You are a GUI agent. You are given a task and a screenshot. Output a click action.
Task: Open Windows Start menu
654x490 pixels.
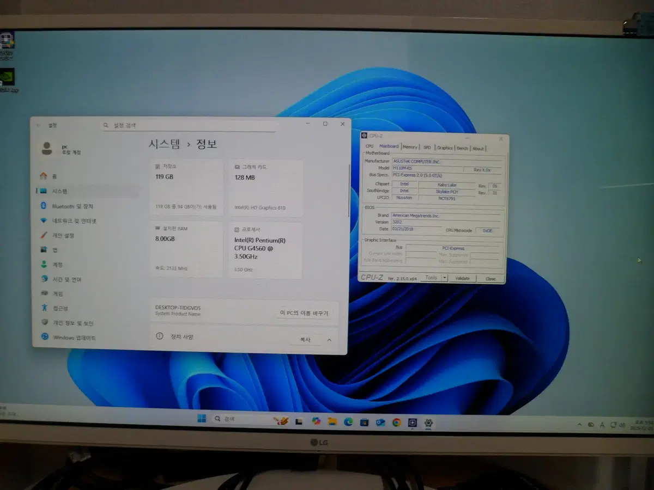click(202, 418)
